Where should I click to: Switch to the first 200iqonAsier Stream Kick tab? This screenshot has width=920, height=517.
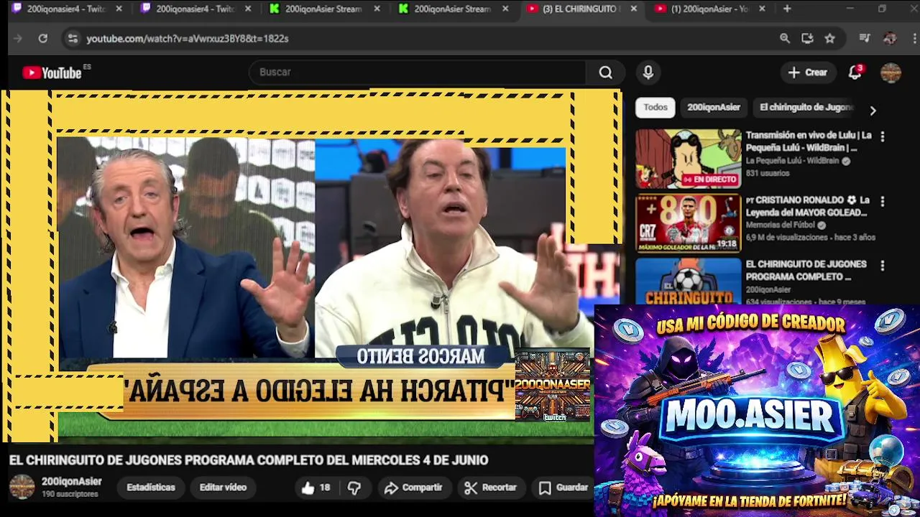[x=318, y=9]
